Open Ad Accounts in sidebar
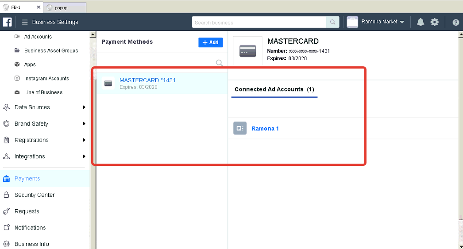The width and height of the screenshot is (463, 249). [x=38, y=37]
